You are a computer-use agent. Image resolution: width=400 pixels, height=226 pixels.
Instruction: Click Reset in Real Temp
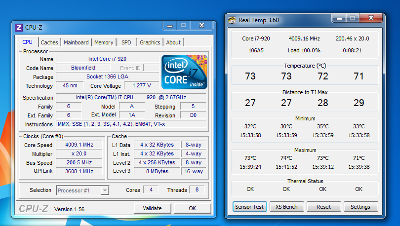(x=323, y=207)
